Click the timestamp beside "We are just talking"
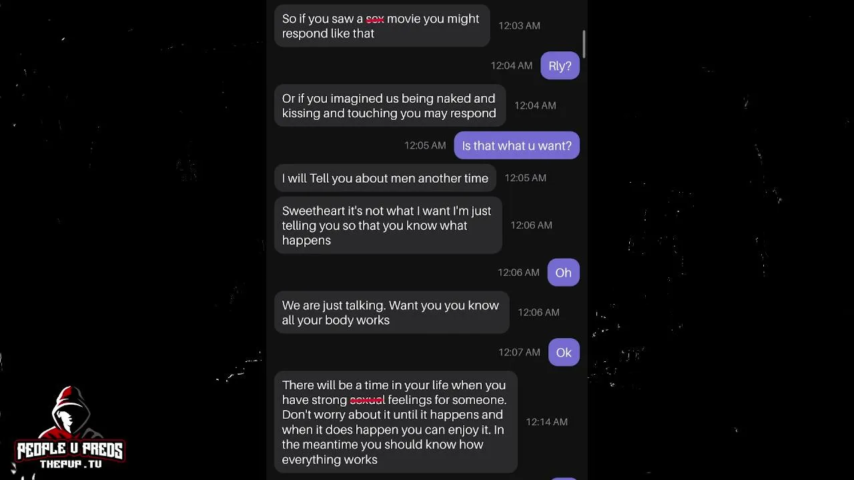The height and width of the screenshot is (480, 854). (x=538, y=313)
